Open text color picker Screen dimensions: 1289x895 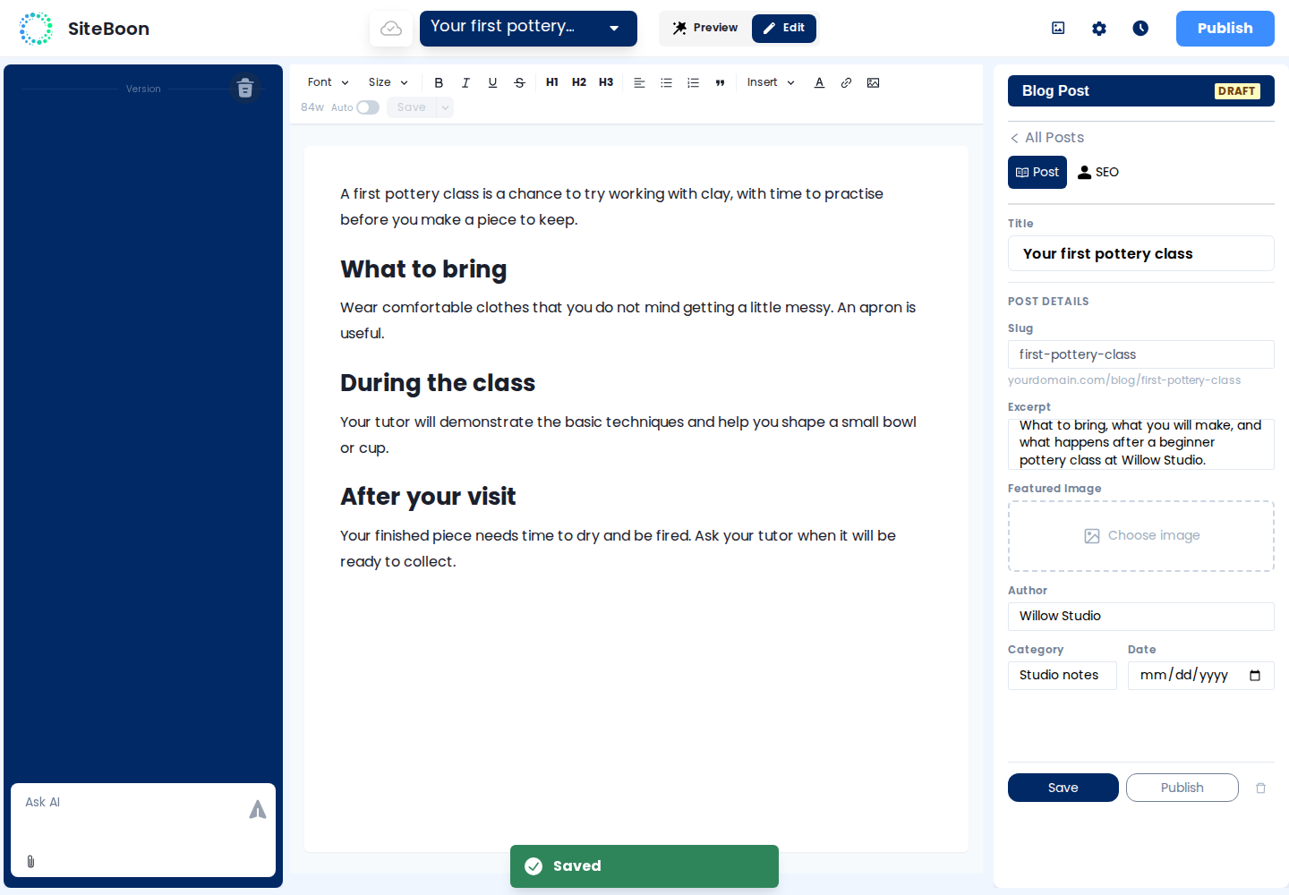tap(819, 82)
